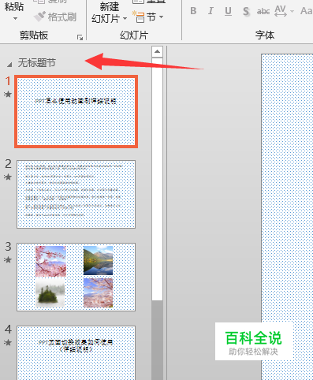
Task: Select slide 2 thumbnail
Action: click(x=76, y=194)
